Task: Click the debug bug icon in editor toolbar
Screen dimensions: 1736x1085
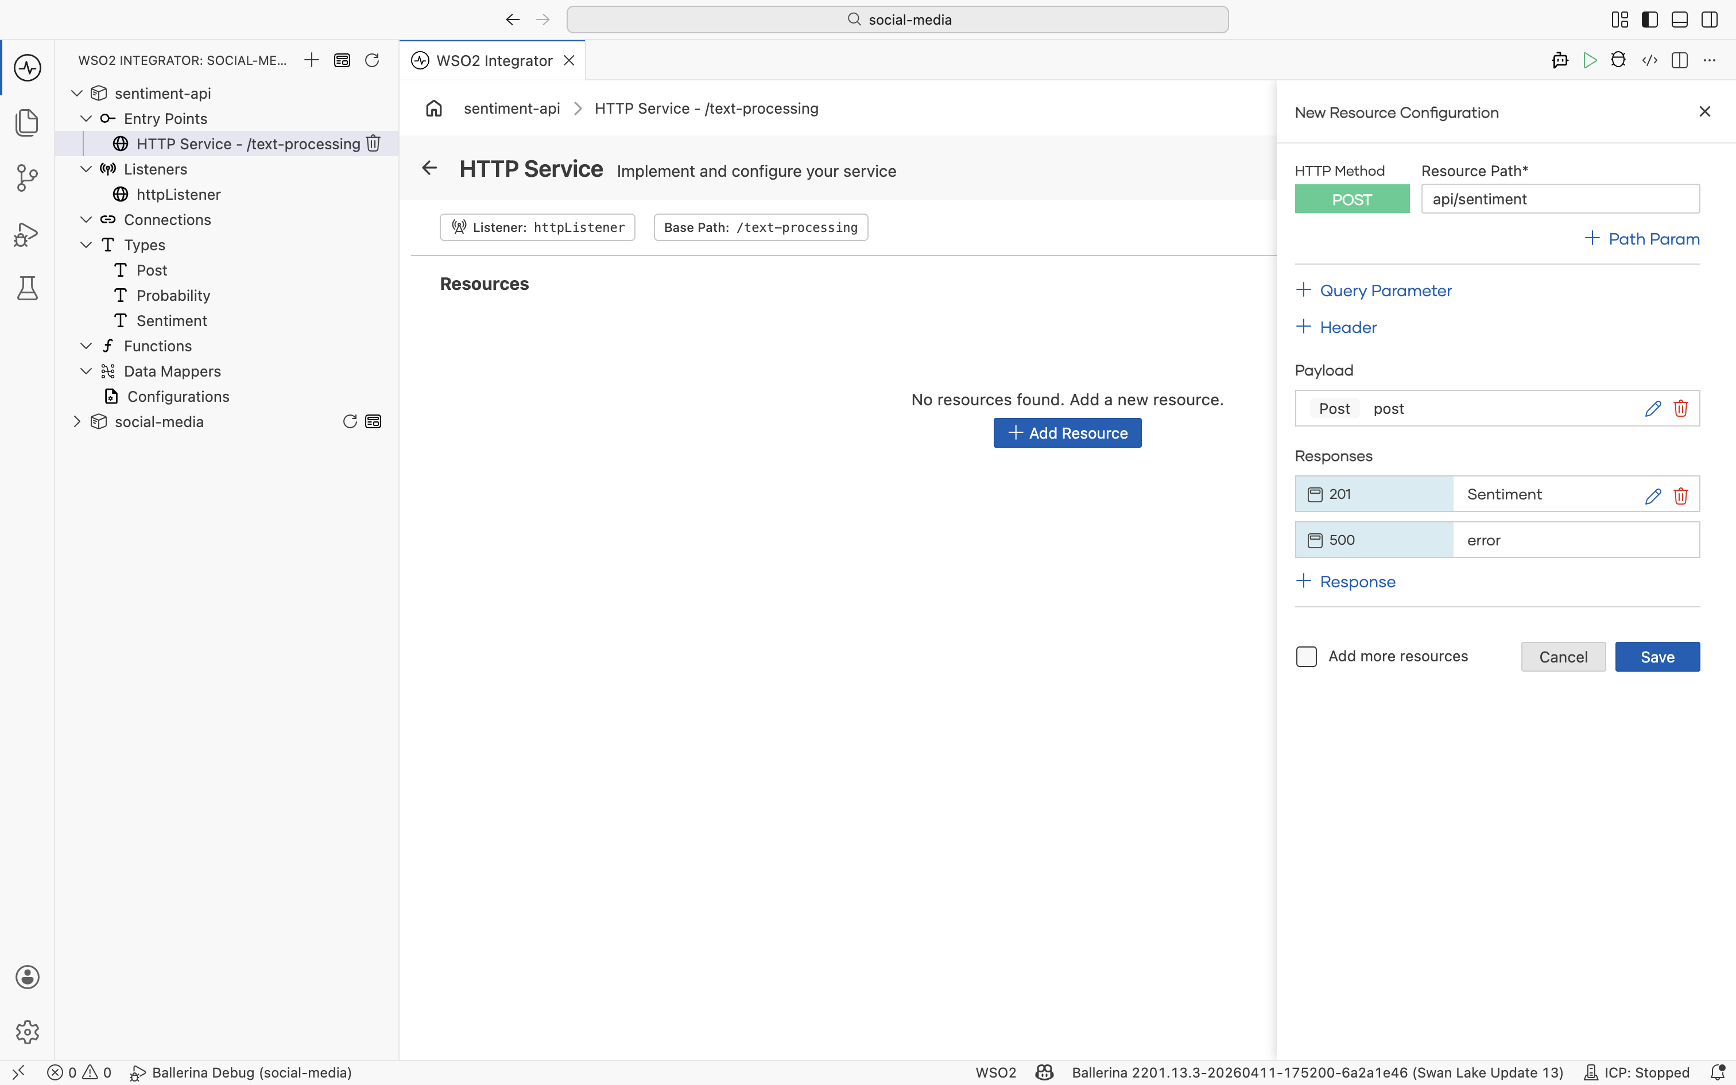Action: (1618, 60)
